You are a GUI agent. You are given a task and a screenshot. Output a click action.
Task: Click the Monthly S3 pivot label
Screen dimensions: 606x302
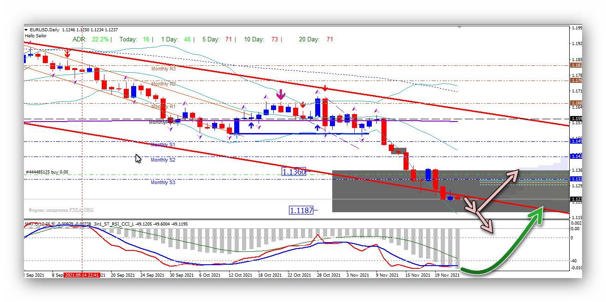tap(163, 182)
